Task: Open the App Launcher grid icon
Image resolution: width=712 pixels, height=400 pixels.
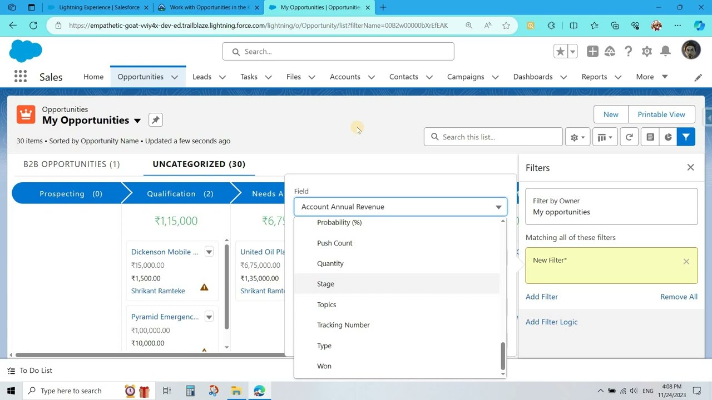Action: click(21, 77)
